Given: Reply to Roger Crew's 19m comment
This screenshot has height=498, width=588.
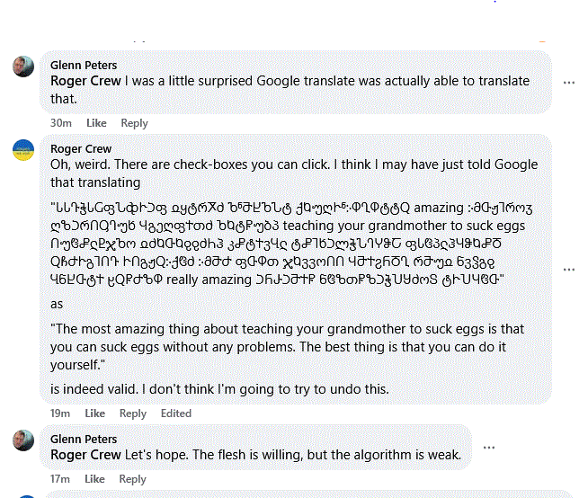Looking at the screenshot, I should click(x=133, y=414).
